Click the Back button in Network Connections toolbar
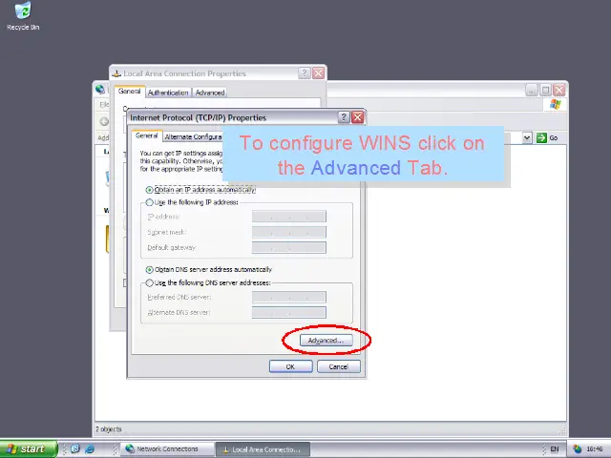Screen dimensions: 611x458 [x=104, y=121]
